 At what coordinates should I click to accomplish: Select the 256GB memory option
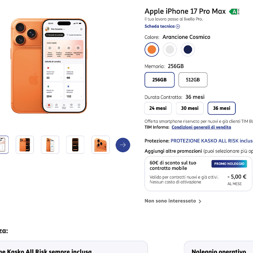tap(159, 80)
